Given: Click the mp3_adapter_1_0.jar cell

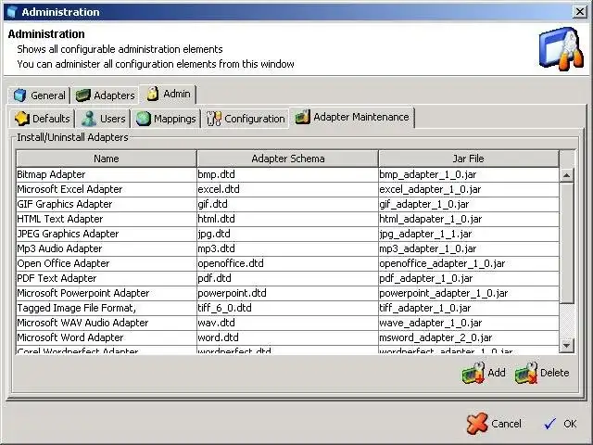Looking at the screenshot, I should [469, 248].
